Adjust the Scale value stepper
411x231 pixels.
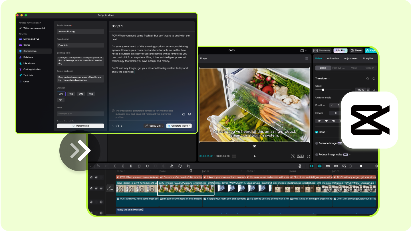pos(368,90)
